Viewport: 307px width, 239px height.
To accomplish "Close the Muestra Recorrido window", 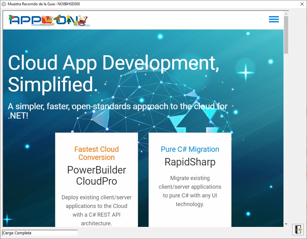I will pyautogui.click(x=302, y=4).
